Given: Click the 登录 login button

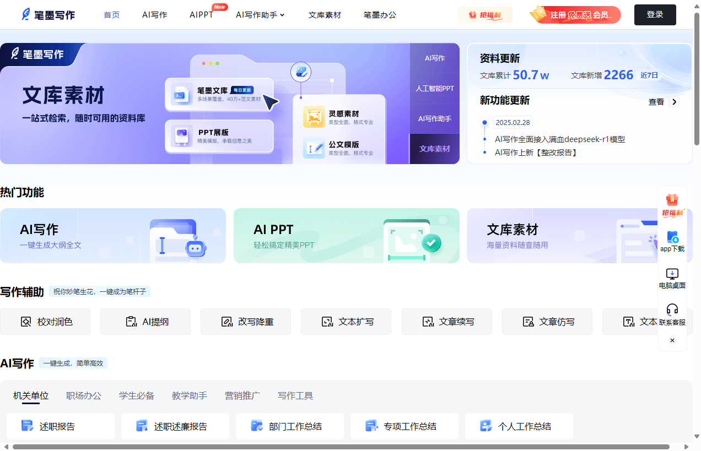Looking at the screenshot, I should 655,15.
